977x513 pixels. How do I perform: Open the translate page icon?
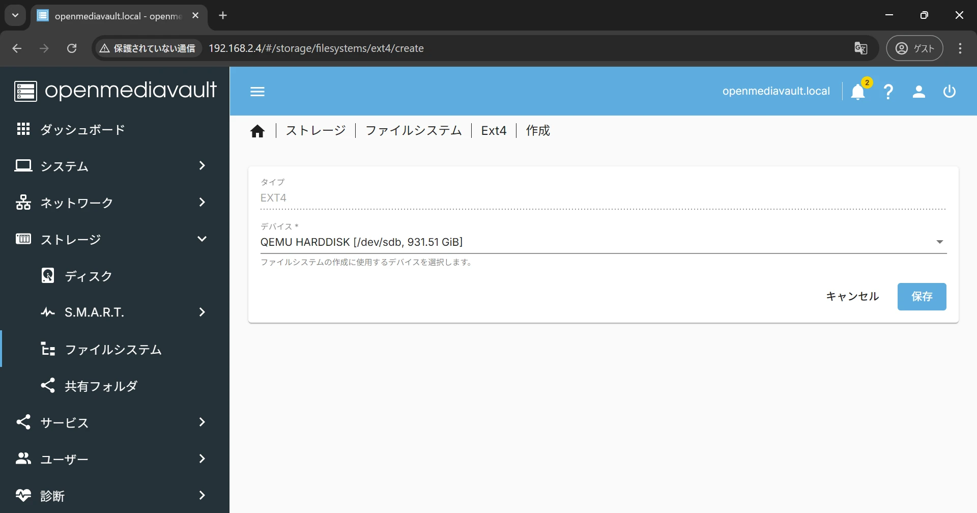pyautogui.click(x=860, y=48)
